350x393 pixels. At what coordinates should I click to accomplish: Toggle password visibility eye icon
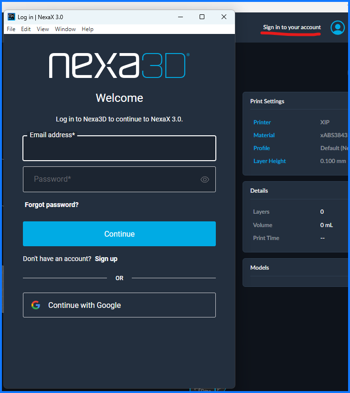click(204, 179)
